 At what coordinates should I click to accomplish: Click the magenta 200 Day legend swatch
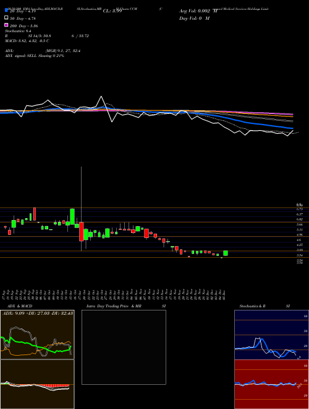(x=6, y=25)
